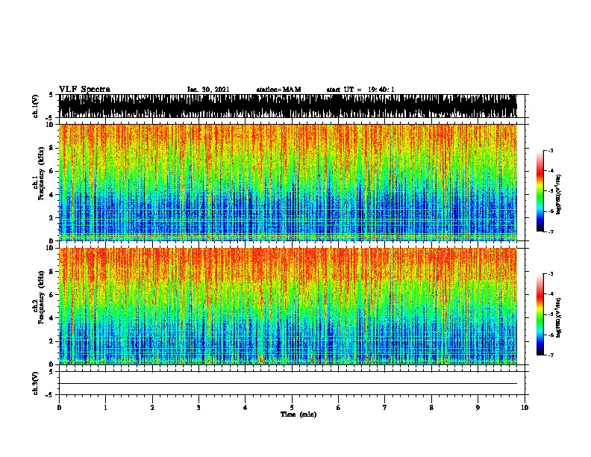
Task: Select the "start UT = 19:40:1" text
Action: tap(360, 90)
